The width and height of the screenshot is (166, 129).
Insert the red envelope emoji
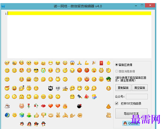(101, 63)
